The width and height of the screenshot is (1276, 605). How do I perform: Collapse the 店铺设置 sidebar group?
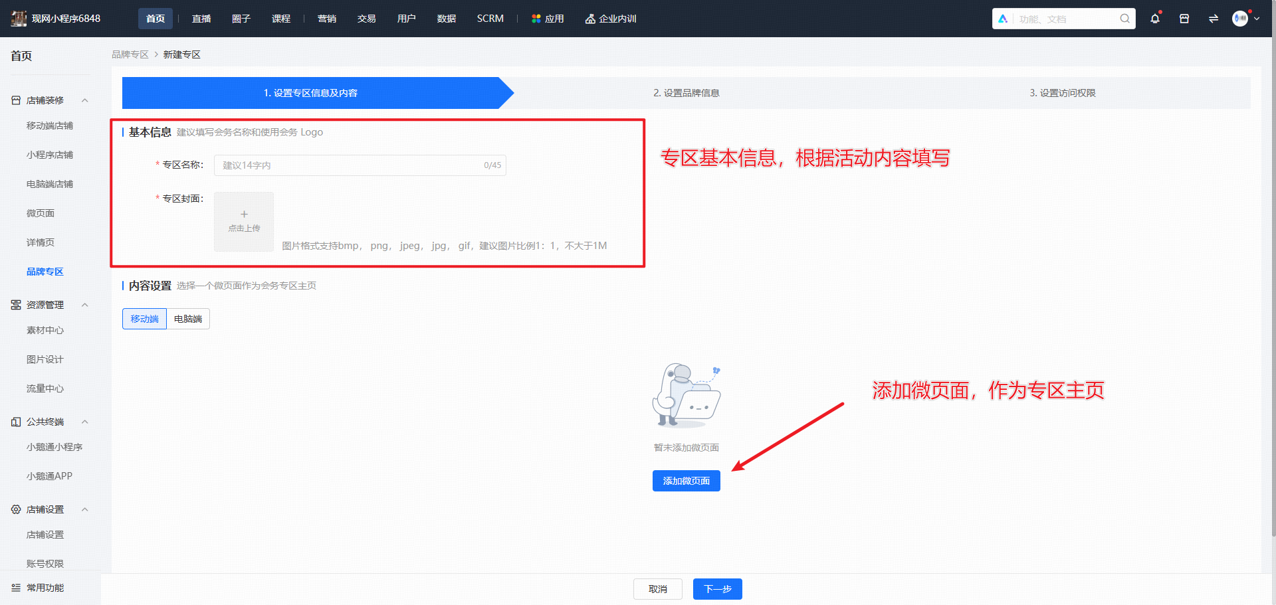[85, 509]
